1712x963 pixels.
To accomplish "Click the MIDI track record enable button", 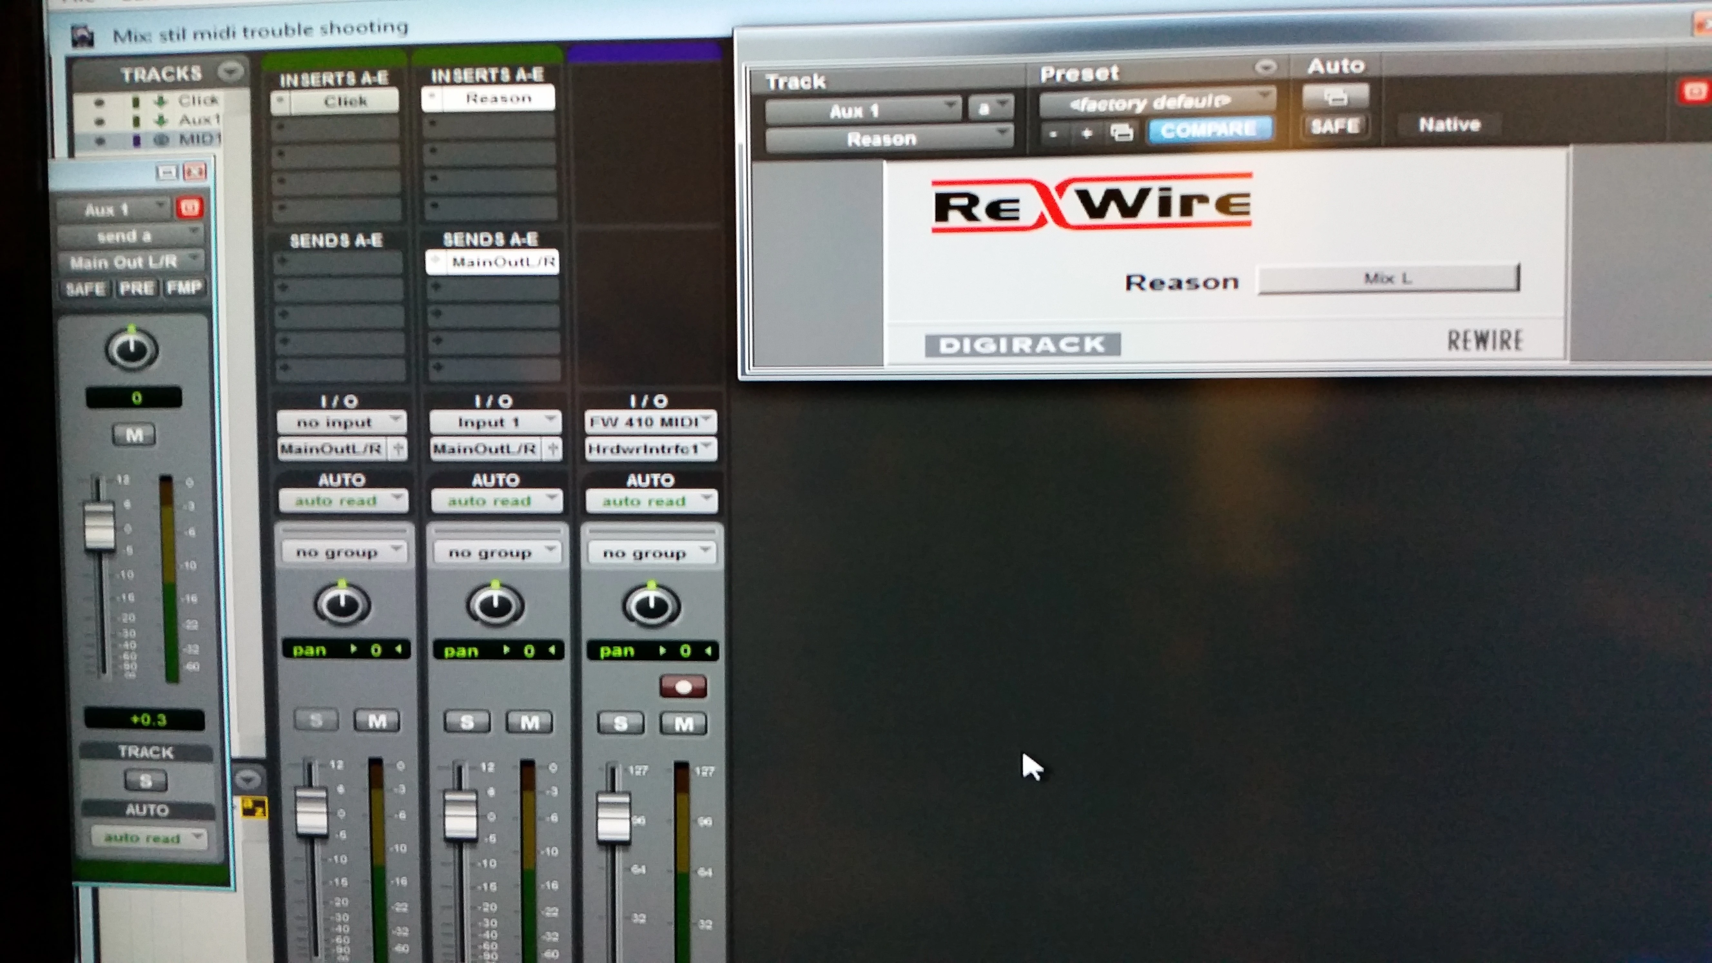I will pyautogui.click(x=683, y=686).
